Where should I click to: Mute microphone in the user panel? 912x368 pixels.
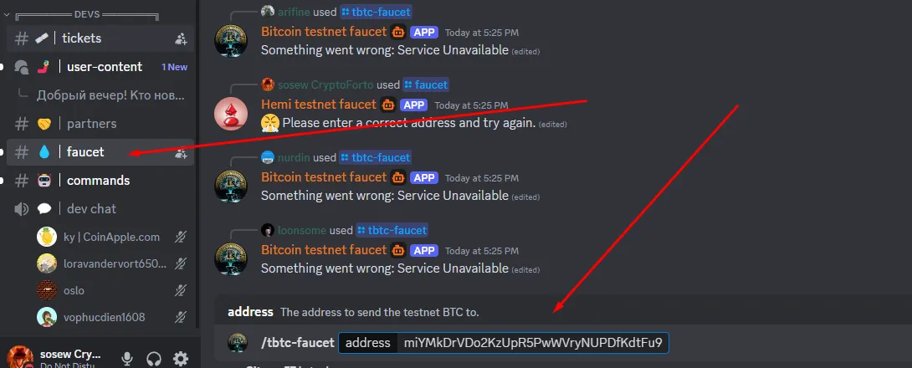click(127, 358)
